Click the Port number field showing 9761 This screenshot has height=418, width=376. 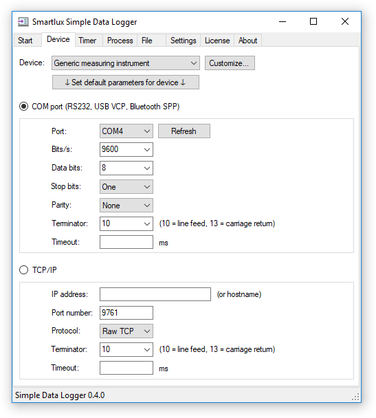pos(126,313)
